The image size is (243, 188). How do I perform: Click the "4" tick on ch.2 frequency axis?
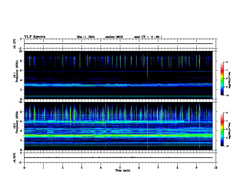coord(21,131)
